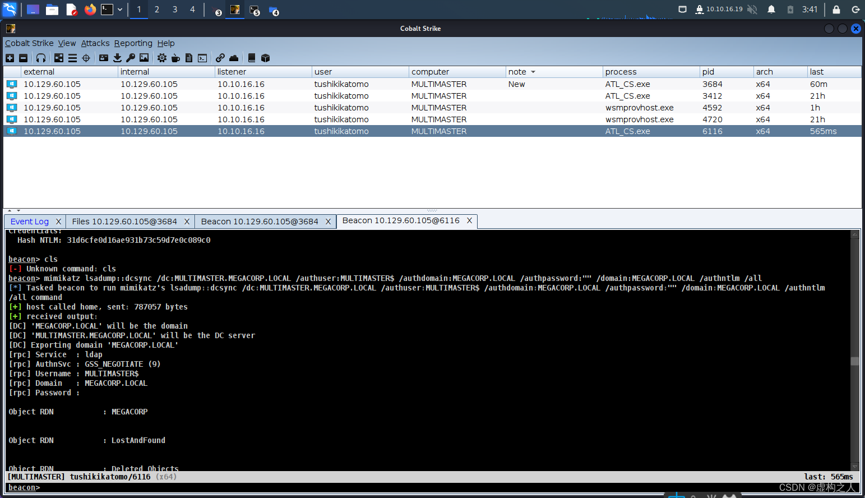Click wsmprovhost.exe process in pid 4592 row
865x498 pixels.
pos(639,108)
